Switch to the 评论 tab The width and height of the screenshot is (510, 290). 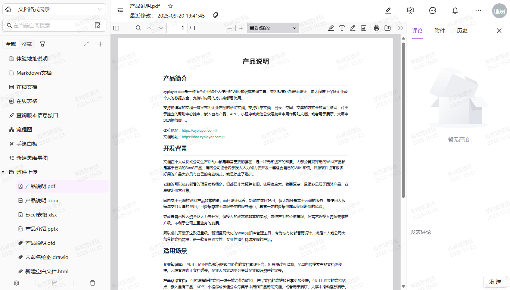[417, 31]
